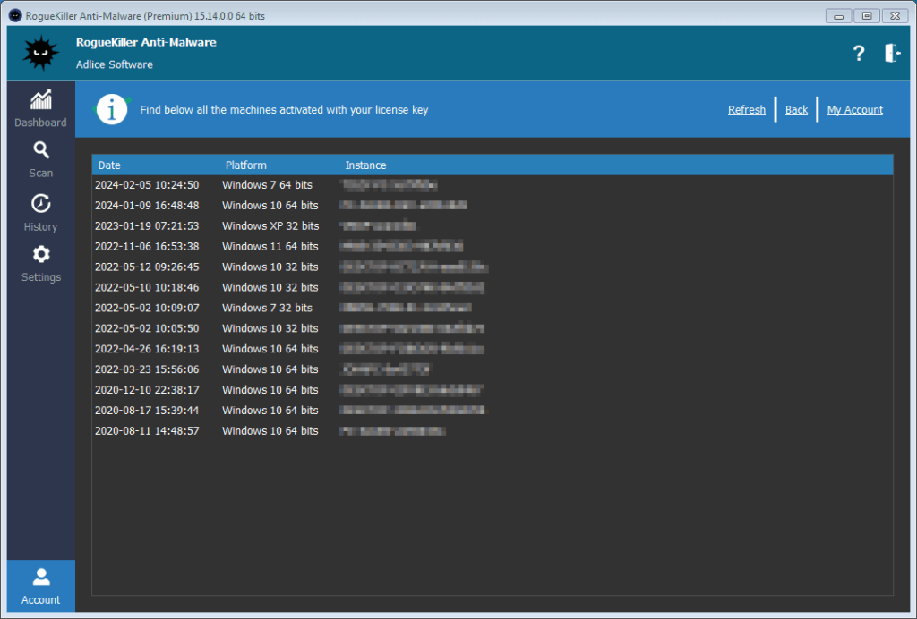Click the RogueKiller spiky mascot logo
Image resolution: width=917 pixels, height=619 pixels.
pyautogui.click(x=39, y=54)
